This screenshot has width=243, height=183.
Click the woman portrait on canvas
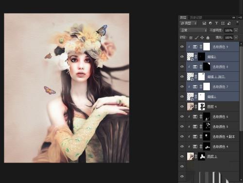(x=67, y=88)
